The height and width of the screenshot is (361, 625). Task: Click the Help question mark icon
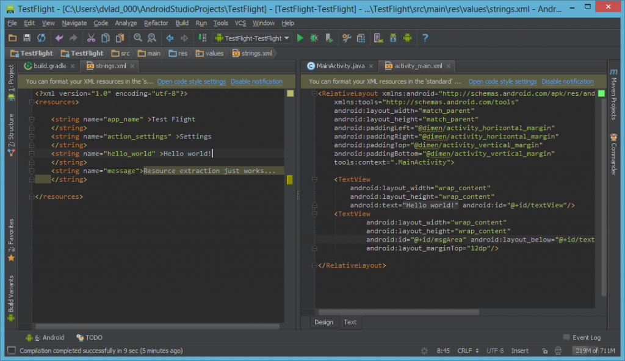(425, 38)
